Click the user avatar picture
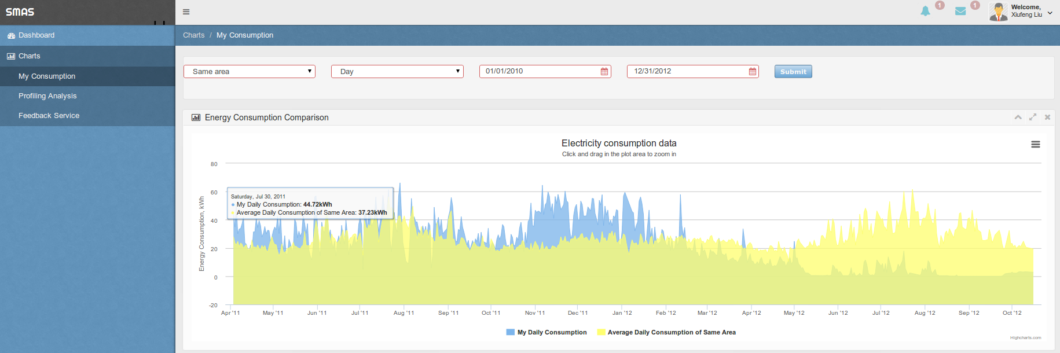The width and height of the screenshot is (1060, 353). click(998, 12)
